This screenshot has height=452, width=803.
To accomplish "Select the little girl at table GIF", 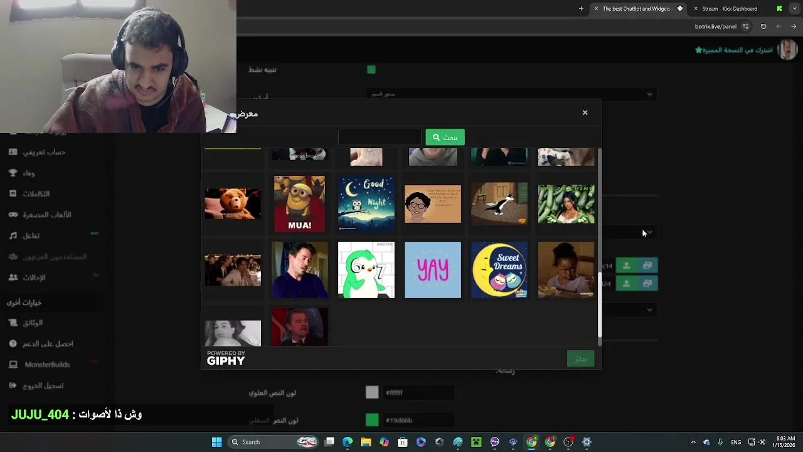I will [566, 270].
